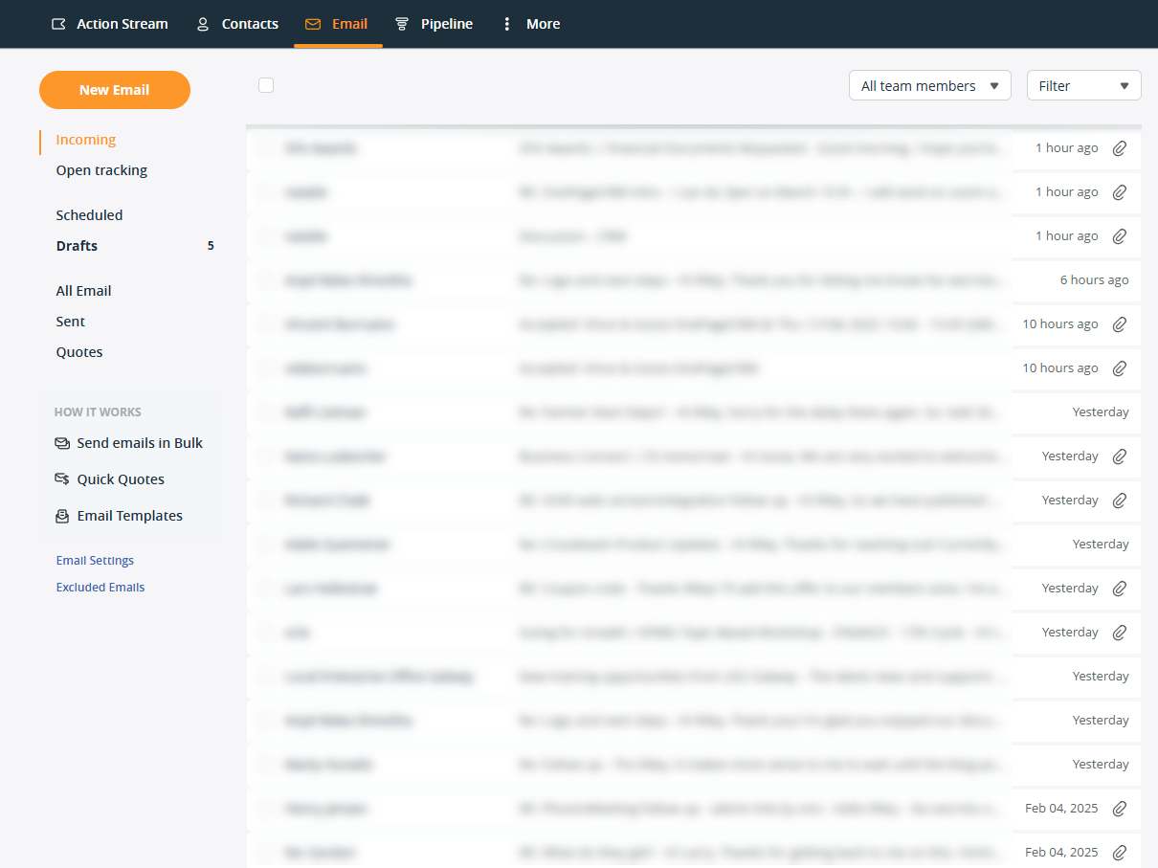Open the Pipeline funnel icon
This screenshot has width=1158, height=868.
coord(403,24)
